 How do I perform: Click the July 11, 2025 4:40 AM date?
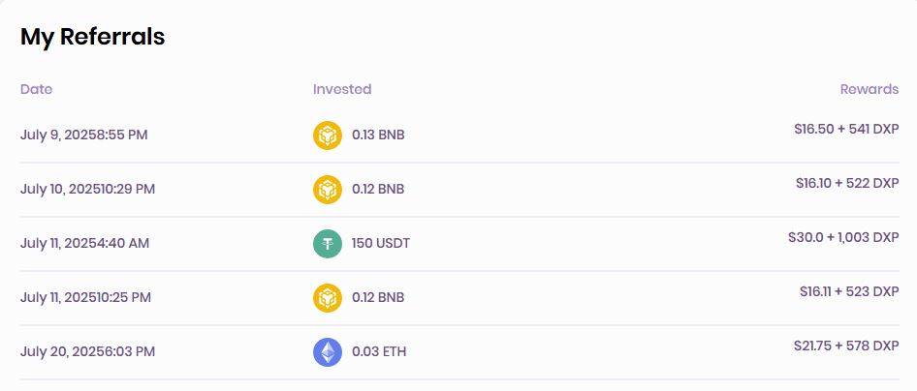[x=84, y=243]
